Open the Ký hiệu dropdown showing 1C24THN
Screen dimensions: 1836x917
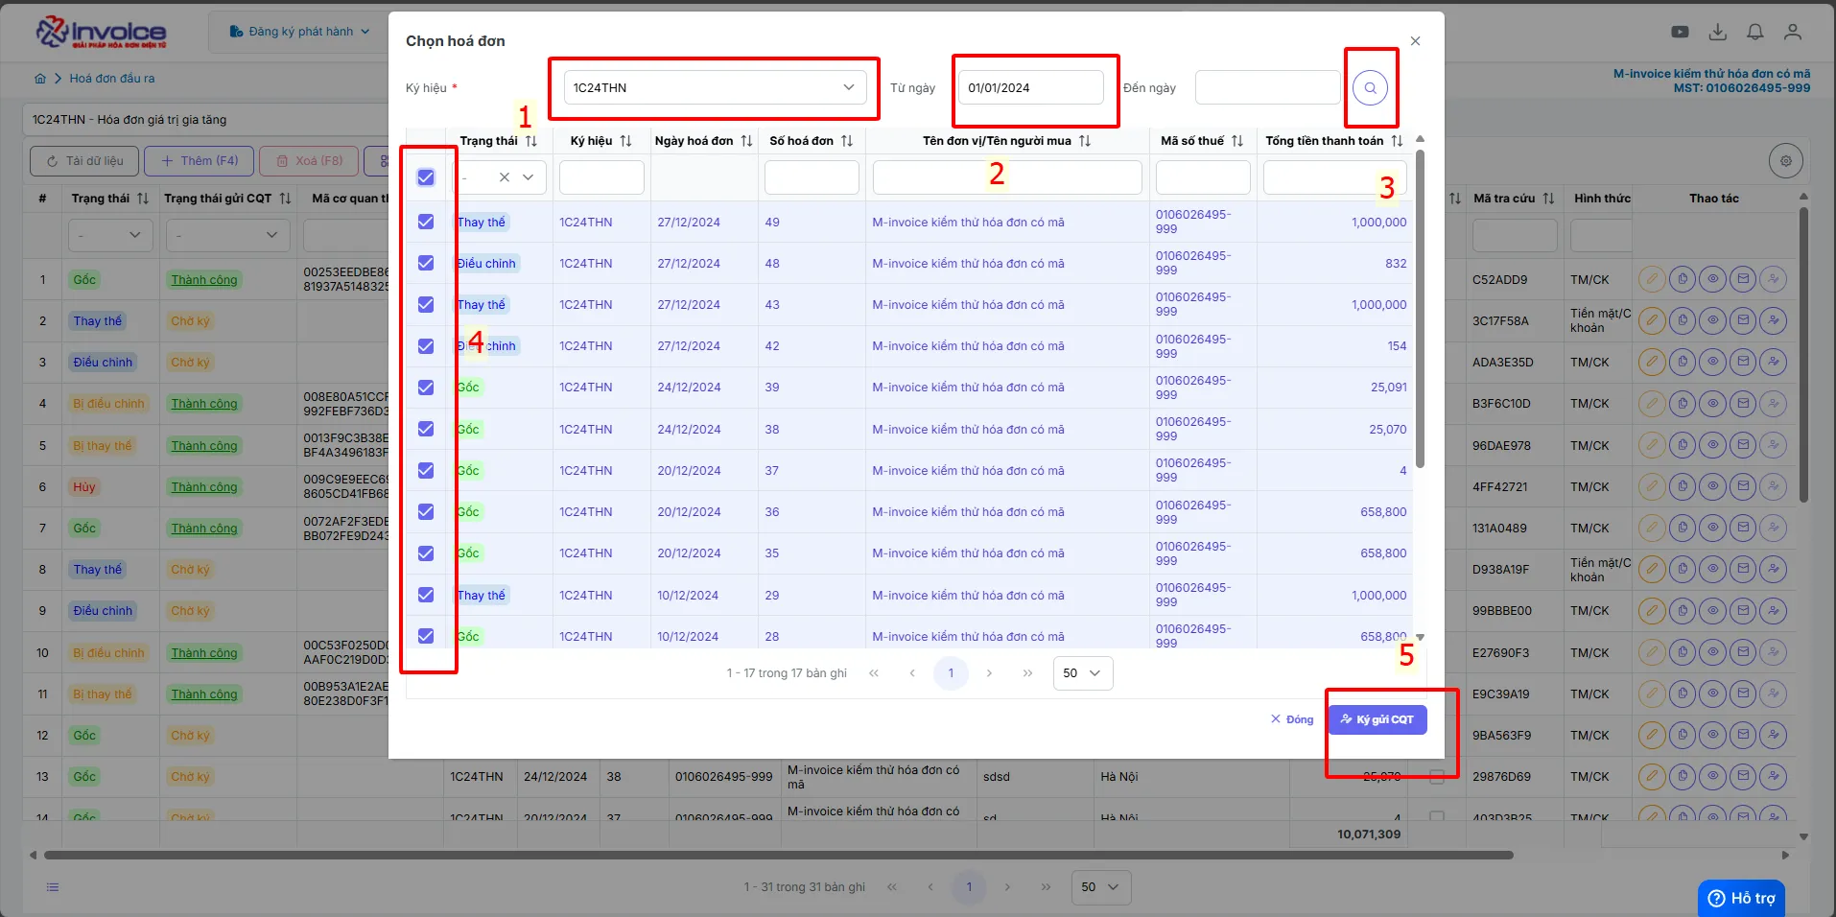[715, 87]
